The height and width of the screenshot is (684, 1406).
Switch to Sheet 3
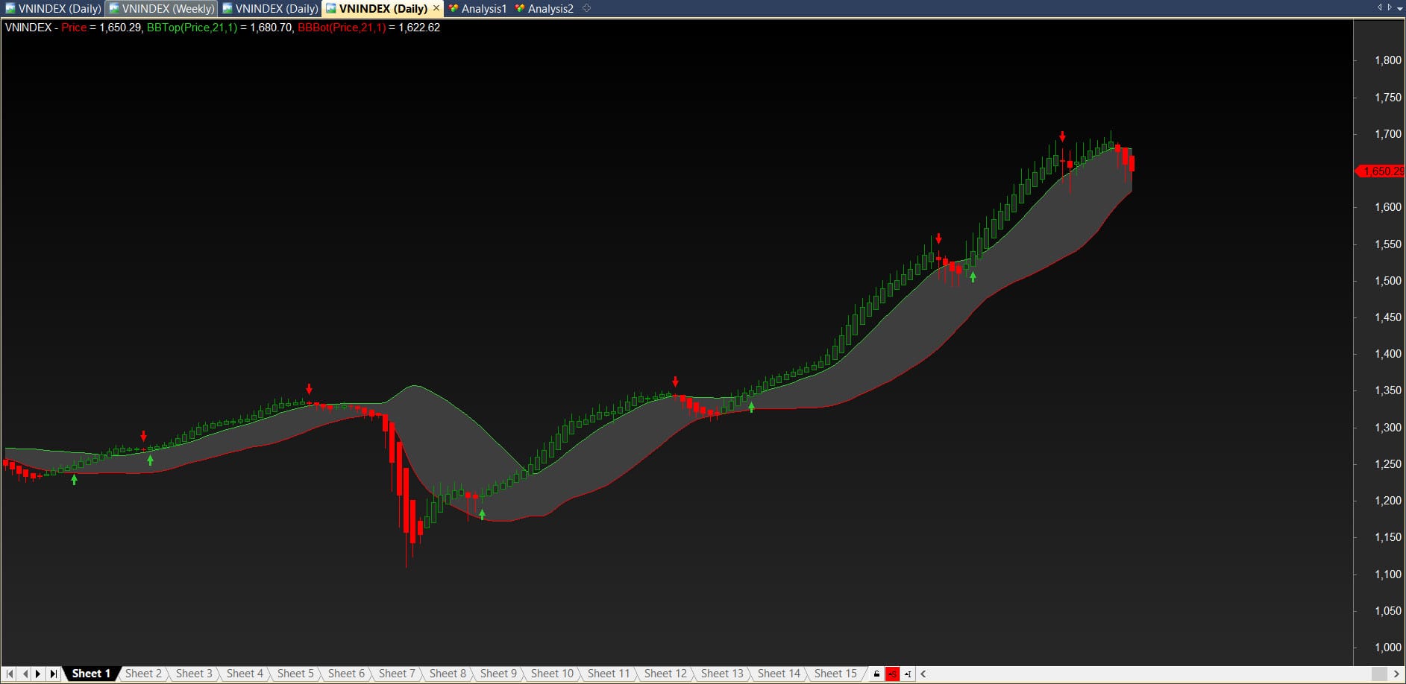click(194, 674)
